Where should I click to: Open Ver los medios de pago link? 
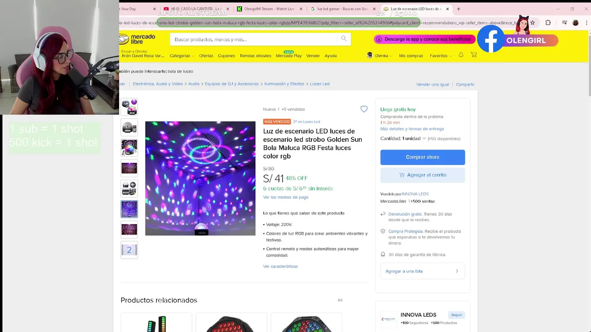click(x=286, y=197)
